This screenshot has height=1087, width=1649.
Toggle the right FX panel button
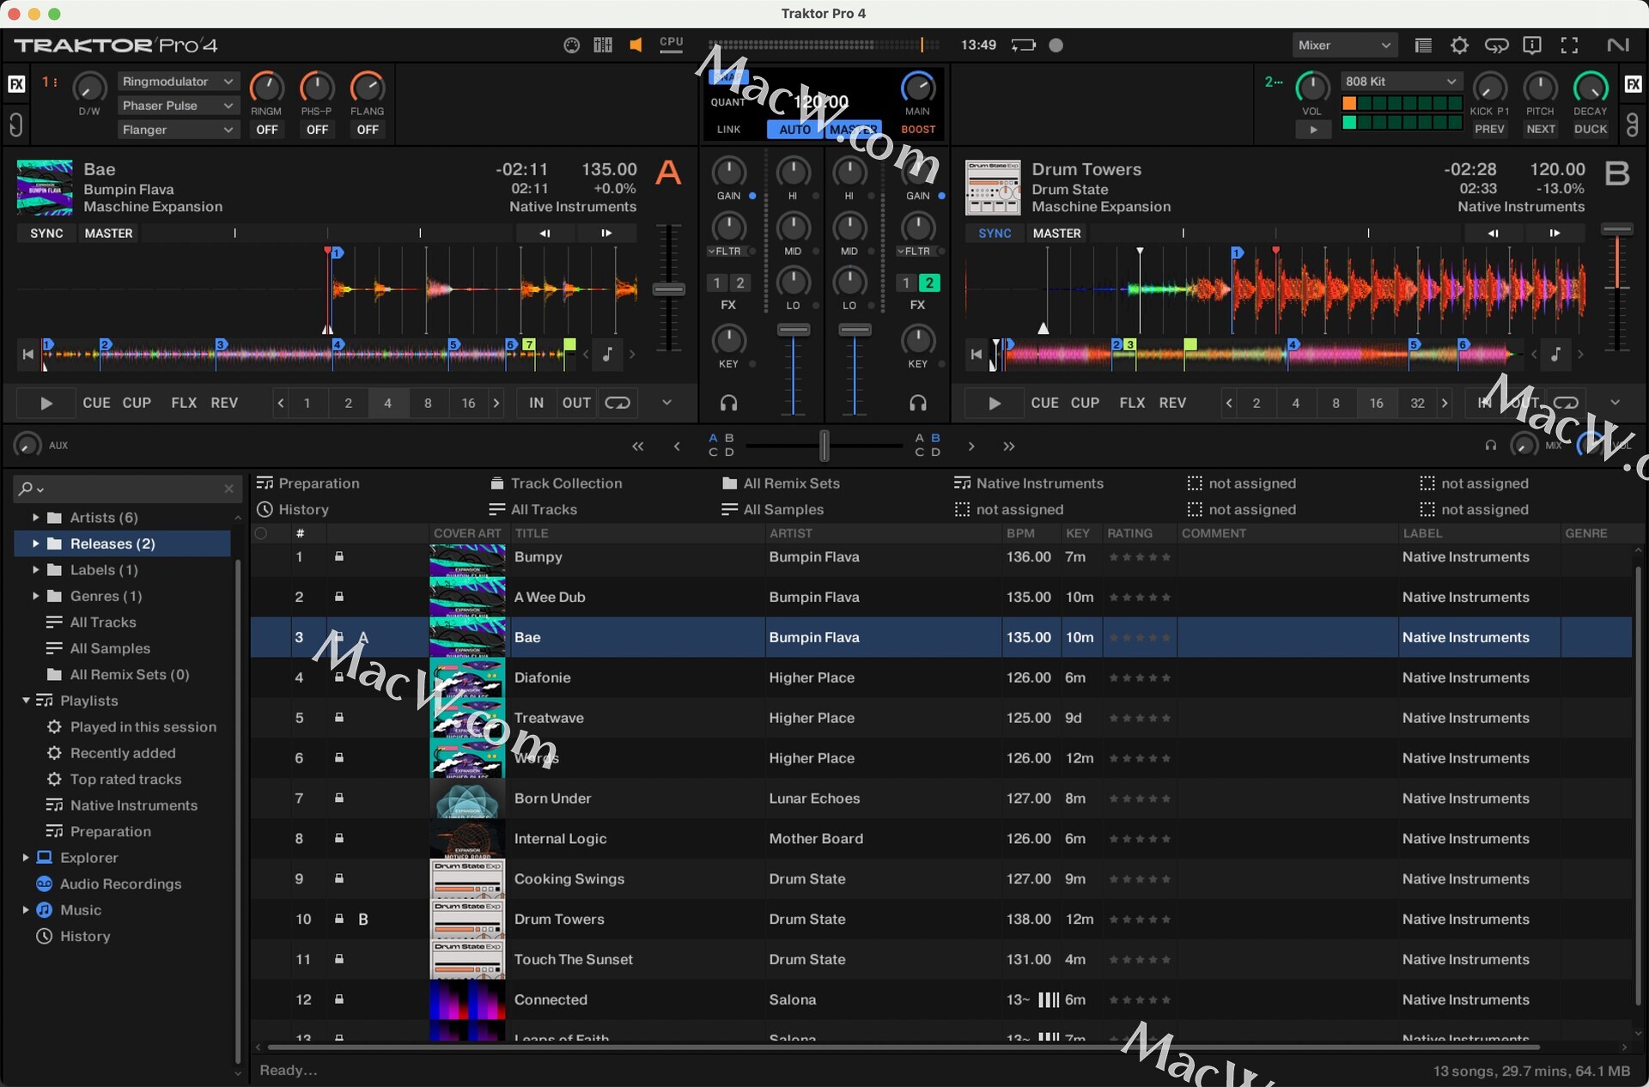[x=1633, y=84]
